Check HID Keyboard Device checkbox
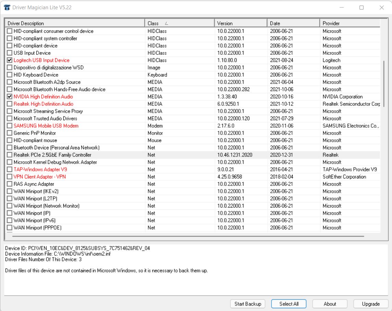 pyautogui.click(x=10, y=75)
